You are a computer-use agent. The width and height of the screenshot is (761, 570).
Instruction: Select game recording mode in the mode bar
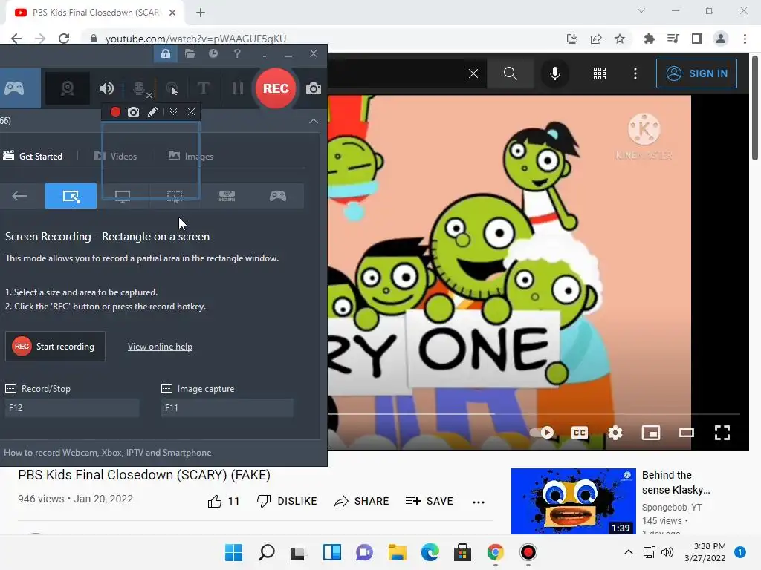click(278, 196)
